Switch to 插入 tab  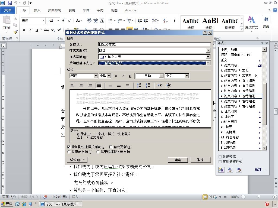[x=37, y=10]
